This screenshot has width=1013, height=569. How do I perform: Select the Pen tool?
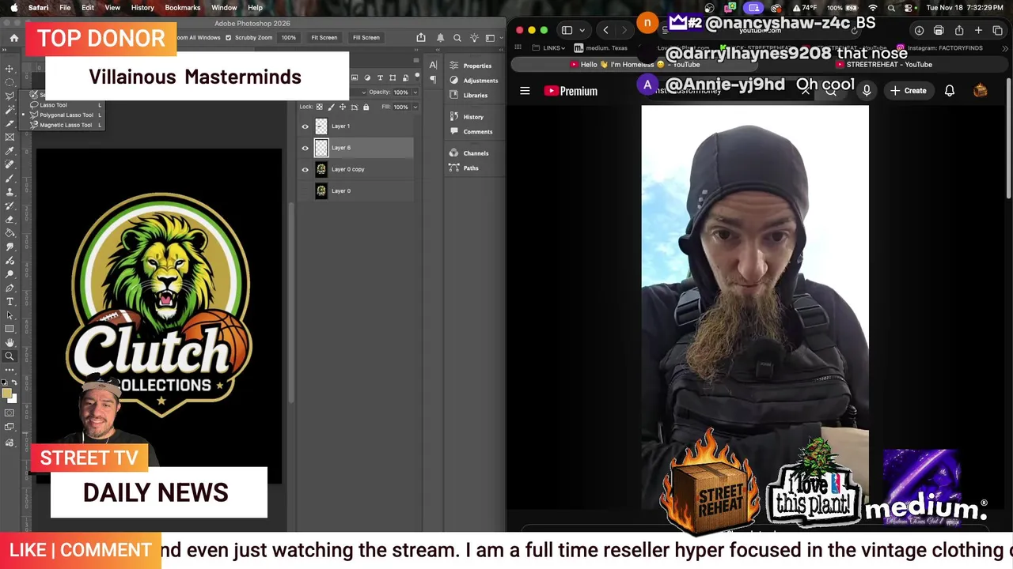[x=9, y=288]
